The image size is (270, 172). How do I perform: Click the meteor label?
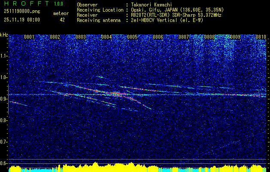click(61, 13)
